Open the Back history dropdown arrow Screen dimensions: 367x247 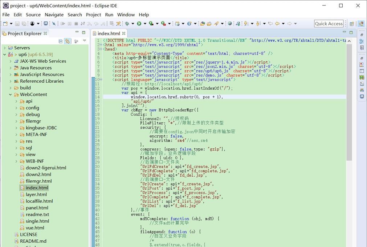pos(283,24)
